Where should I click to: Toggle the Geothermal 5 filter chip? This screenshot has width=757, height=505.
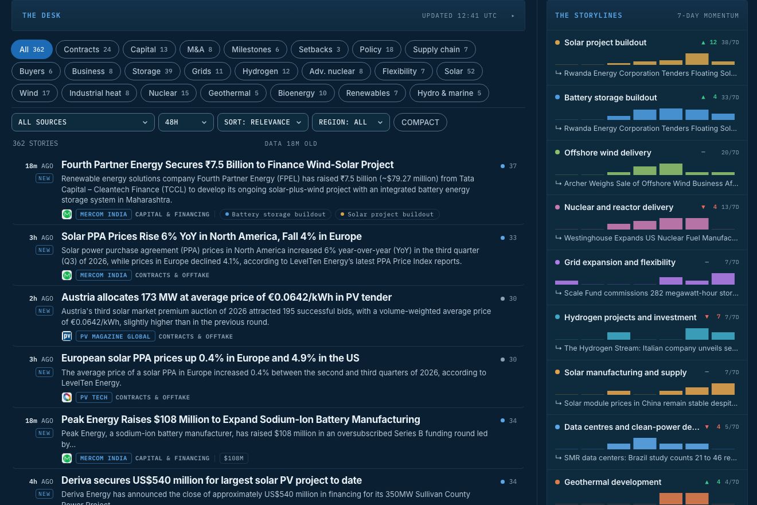[233, 93]
